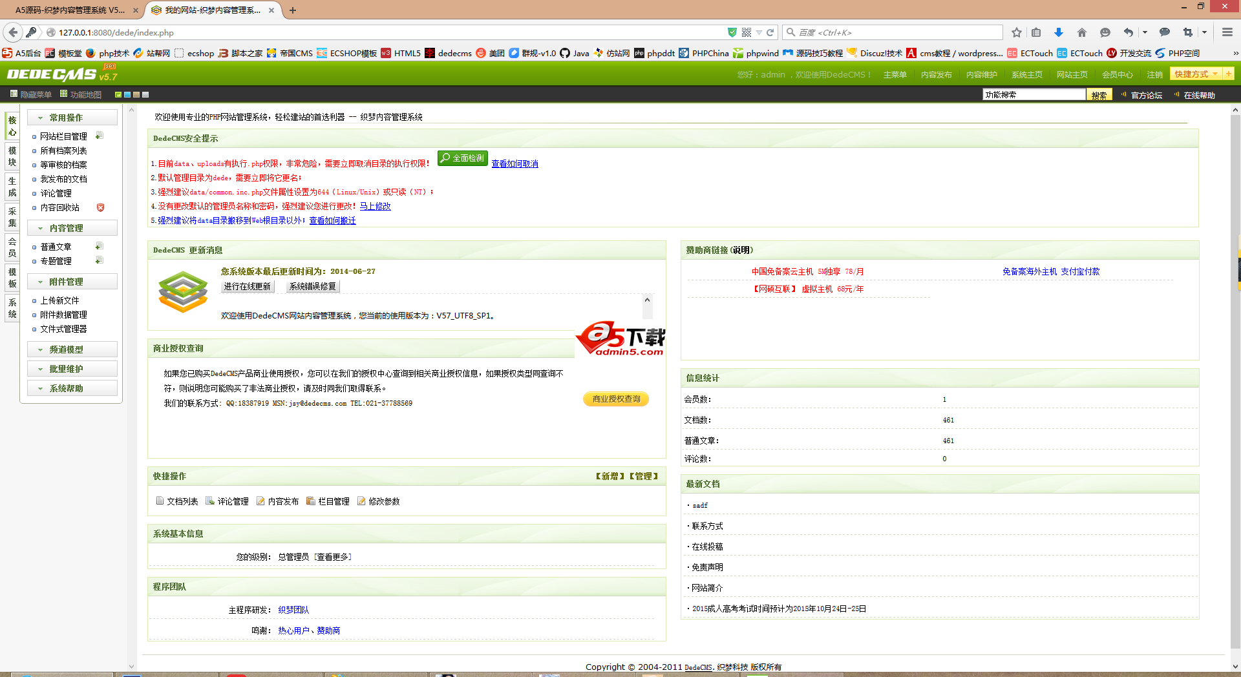This screenshot has width=1241, height=677.
Task: Click the 百度 browser search box
Action: [892, 32]
